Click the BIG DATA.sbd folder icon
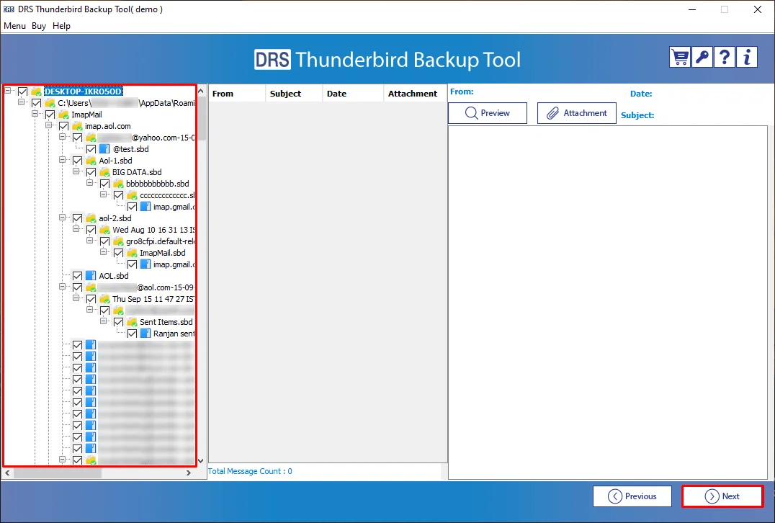Screen dimensions: 775x523 click(104, 172)
